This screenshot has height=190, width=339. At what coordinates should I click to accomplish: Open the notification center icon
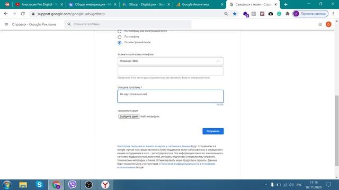pyautogui.click(x=328, y=185)
